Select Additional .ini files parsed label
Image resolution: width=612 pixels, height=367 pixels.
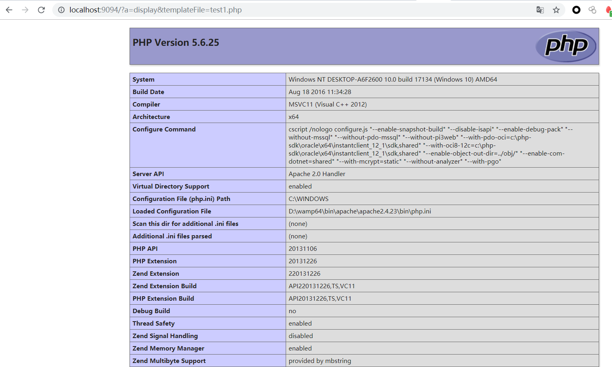point(172,236)
